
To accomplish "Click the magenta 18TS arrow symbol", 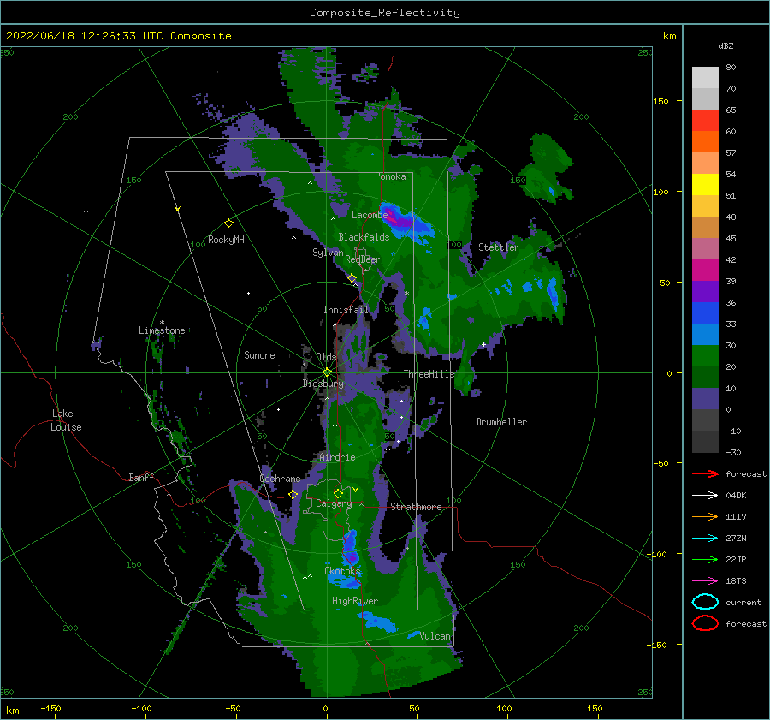I will pyautogui.click(x=705, y=581).
